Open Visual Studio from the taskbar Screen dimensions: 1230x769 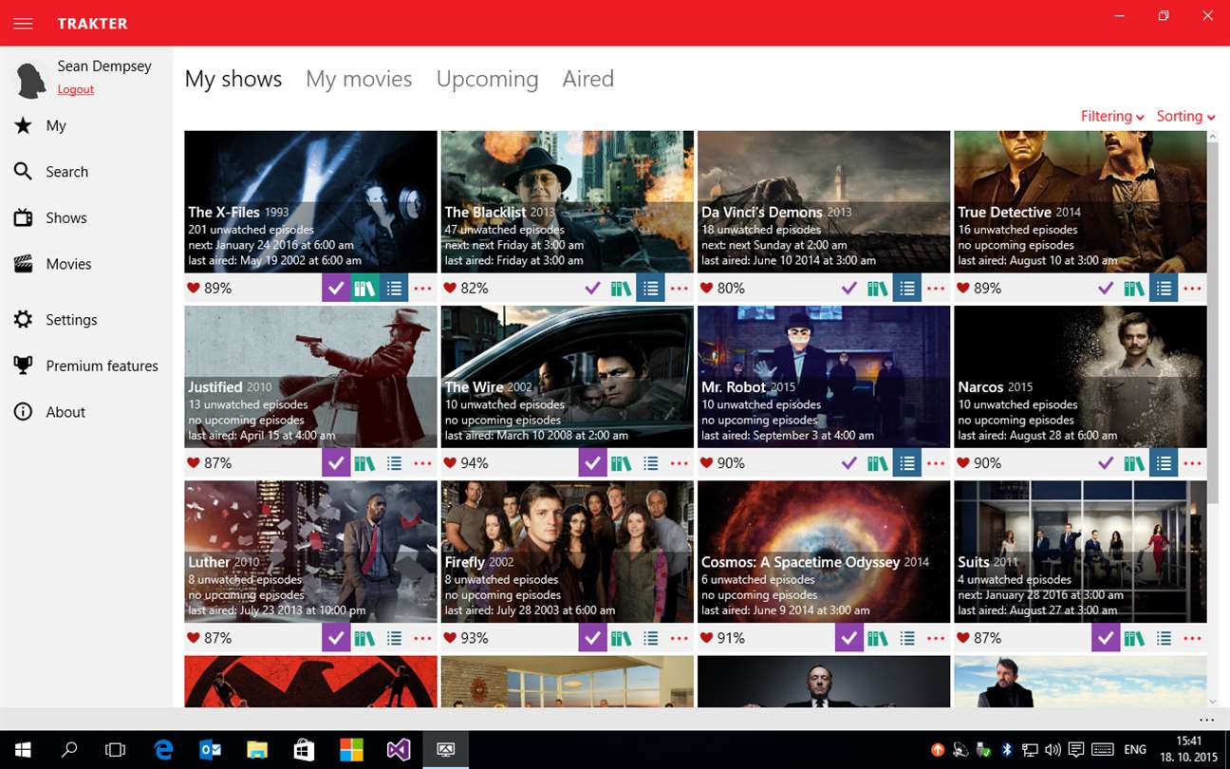point(398,750)
